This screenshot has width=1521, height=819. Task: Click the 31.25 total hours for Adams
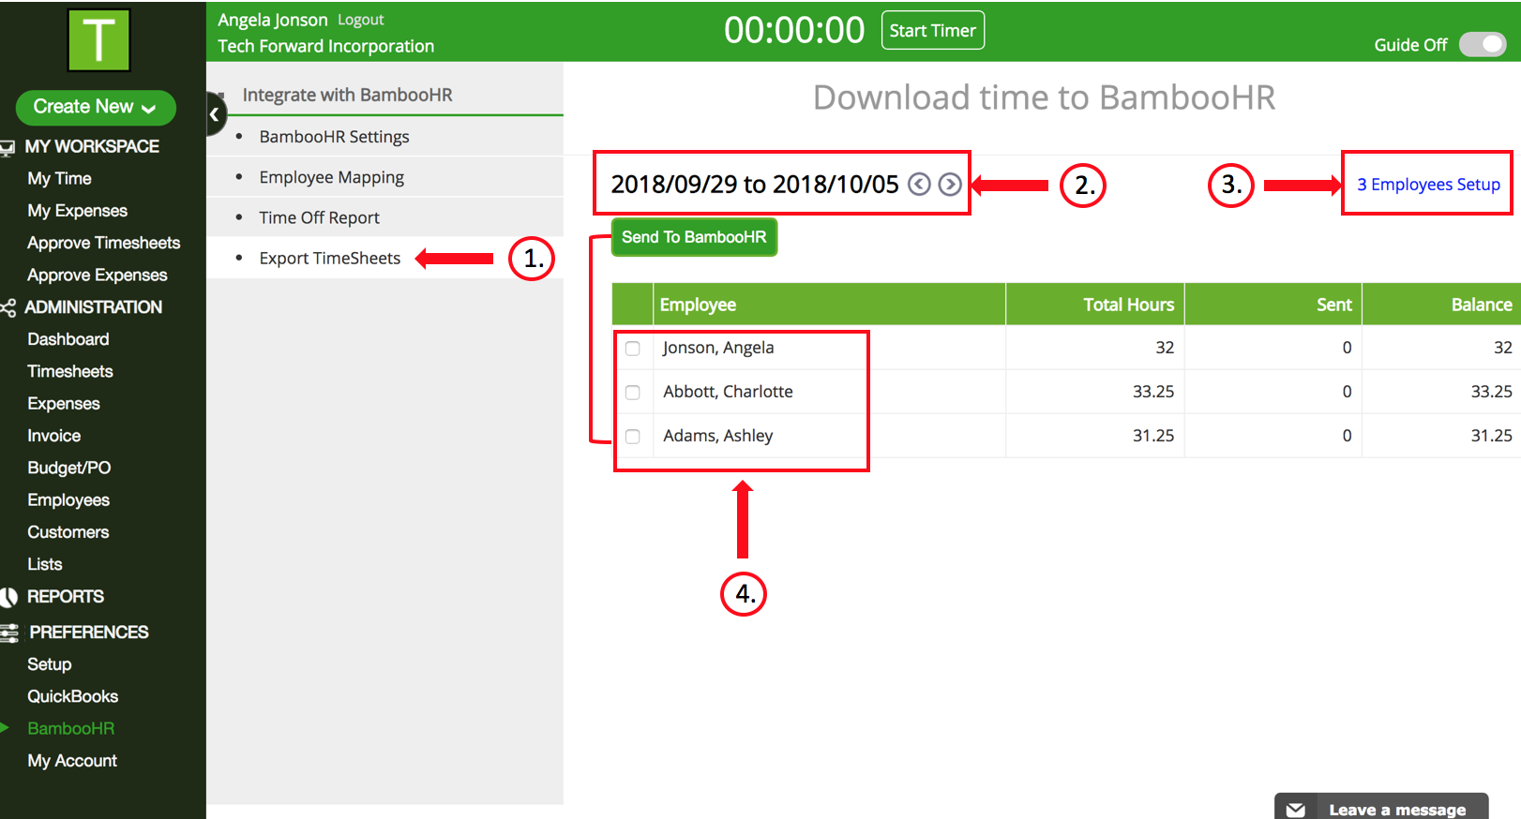click(1153, 436)
